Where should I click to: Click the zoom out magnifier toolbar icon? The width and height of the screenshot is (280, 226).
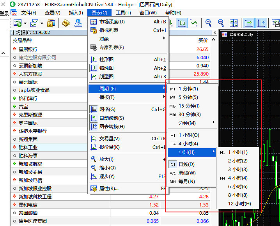tap(221, 23)
